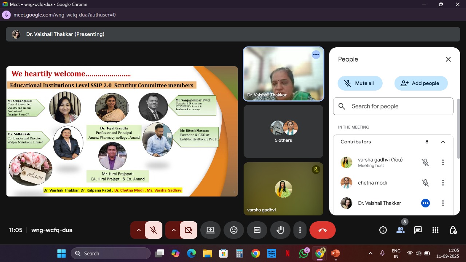
Task: Open more options in the call controls
Action: (300, 230)
